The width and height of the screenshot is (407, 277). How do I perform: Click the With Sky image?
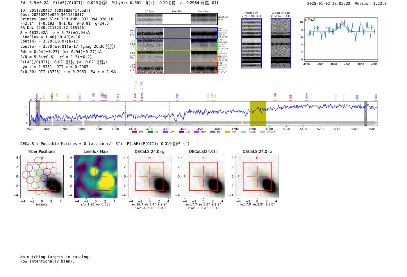tap(251, 43)
